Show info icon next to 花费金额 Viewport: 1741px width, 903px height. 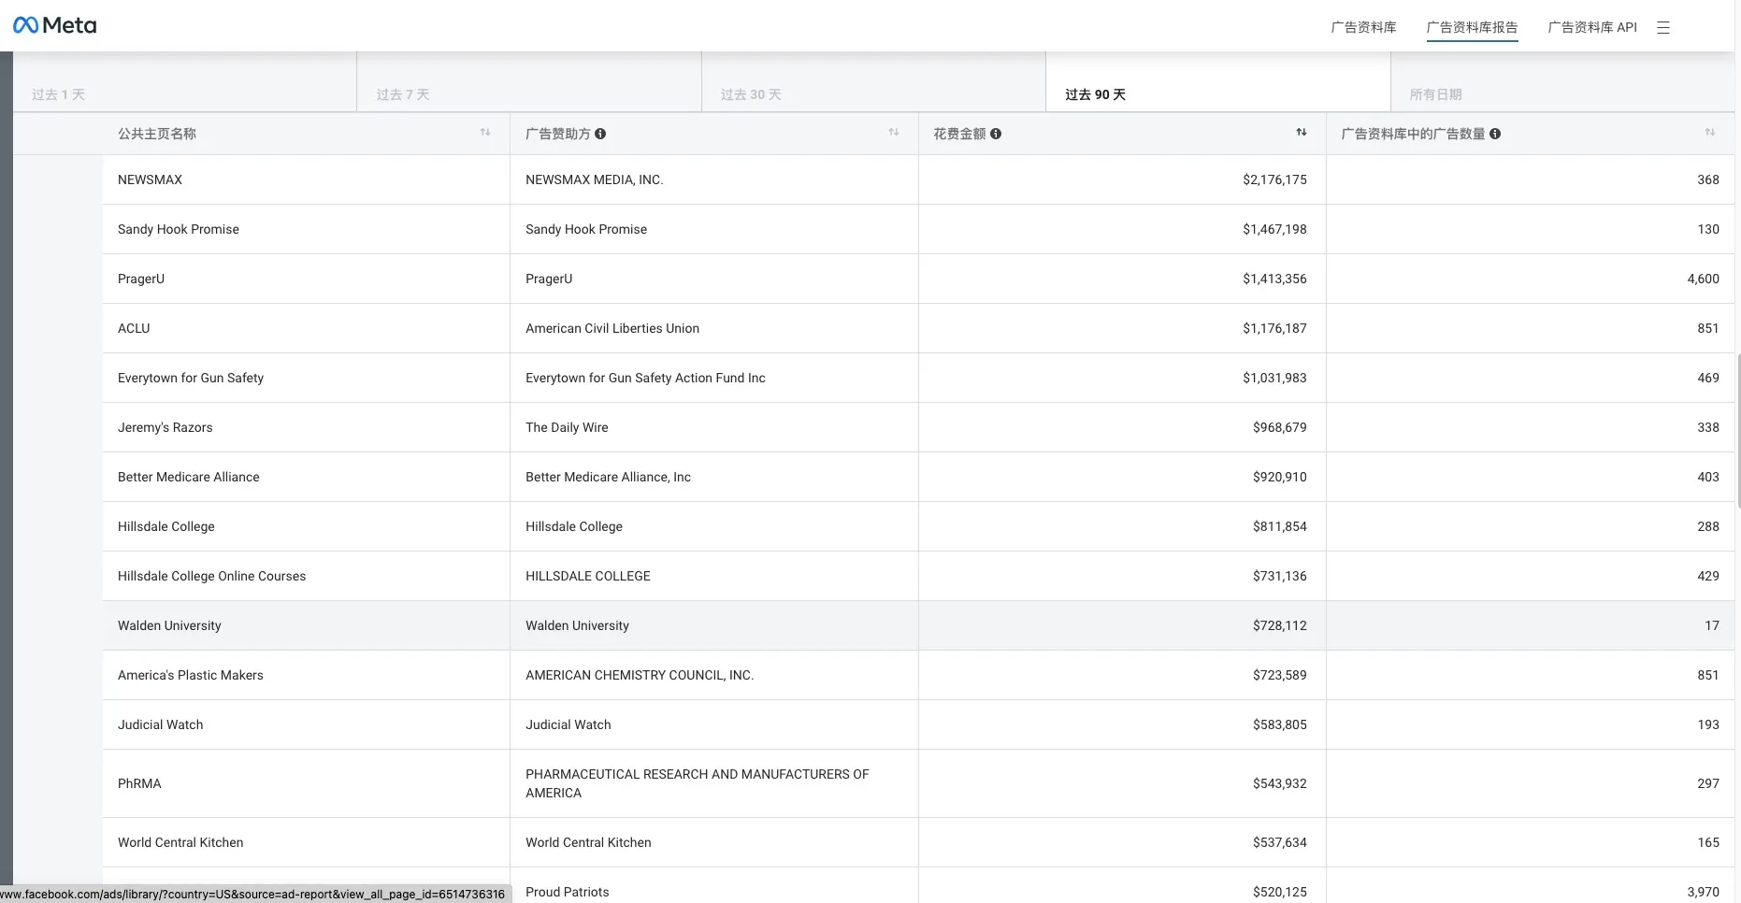point(996,134)
